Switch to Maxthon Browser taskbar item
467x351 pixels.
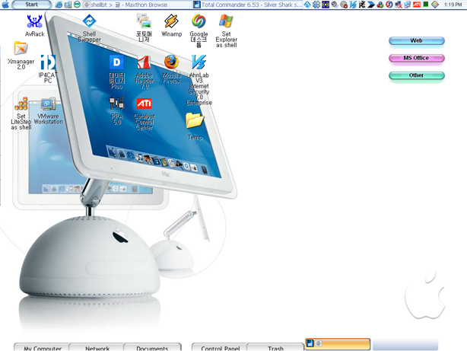[x=136, y=5]
